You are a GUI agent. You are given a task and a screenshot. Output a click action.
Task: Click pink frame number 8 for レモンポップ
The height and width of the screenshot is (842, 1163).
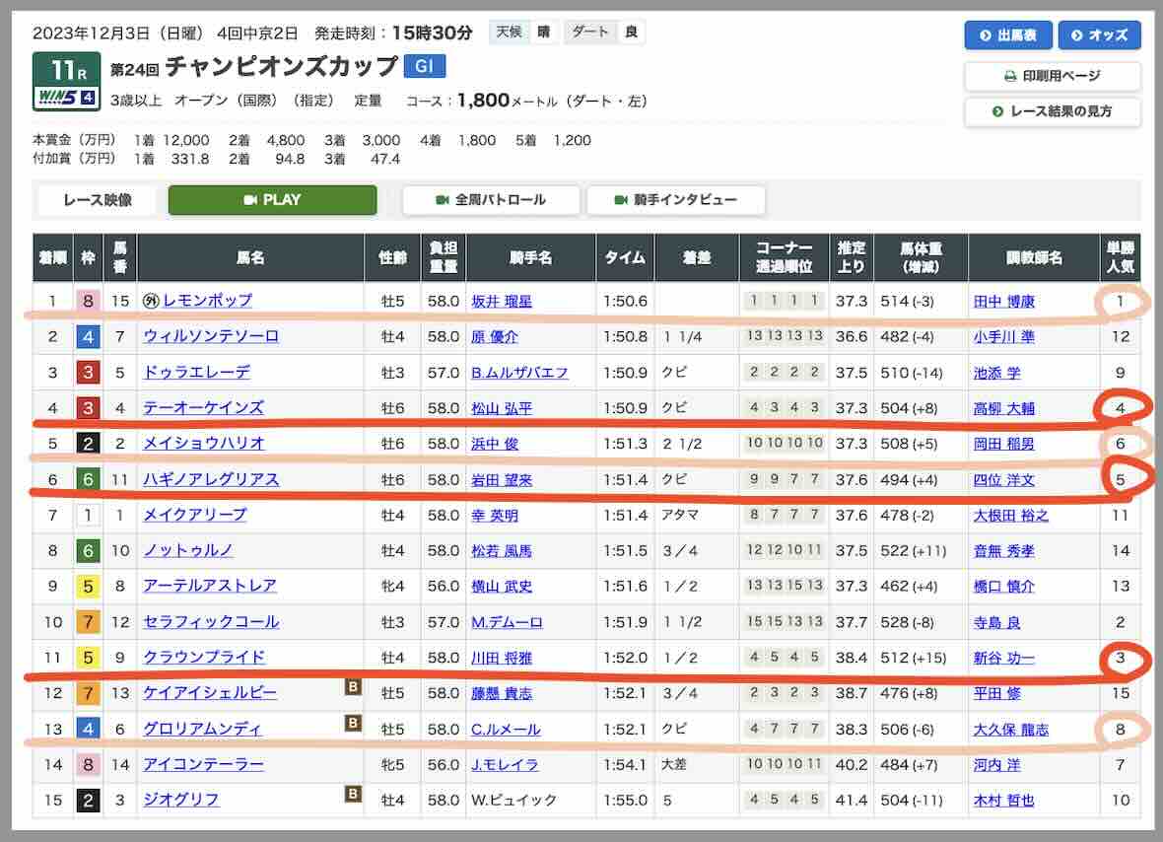89,301
